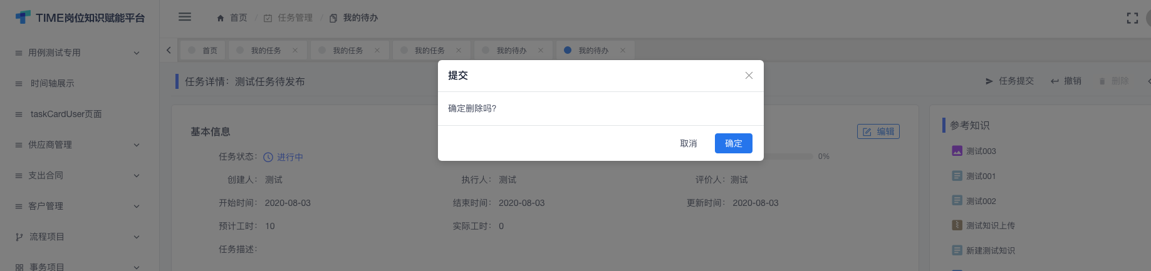Click document icon beside 新建测试知识
Screen dimensions: 1151x271
[957, 250]
